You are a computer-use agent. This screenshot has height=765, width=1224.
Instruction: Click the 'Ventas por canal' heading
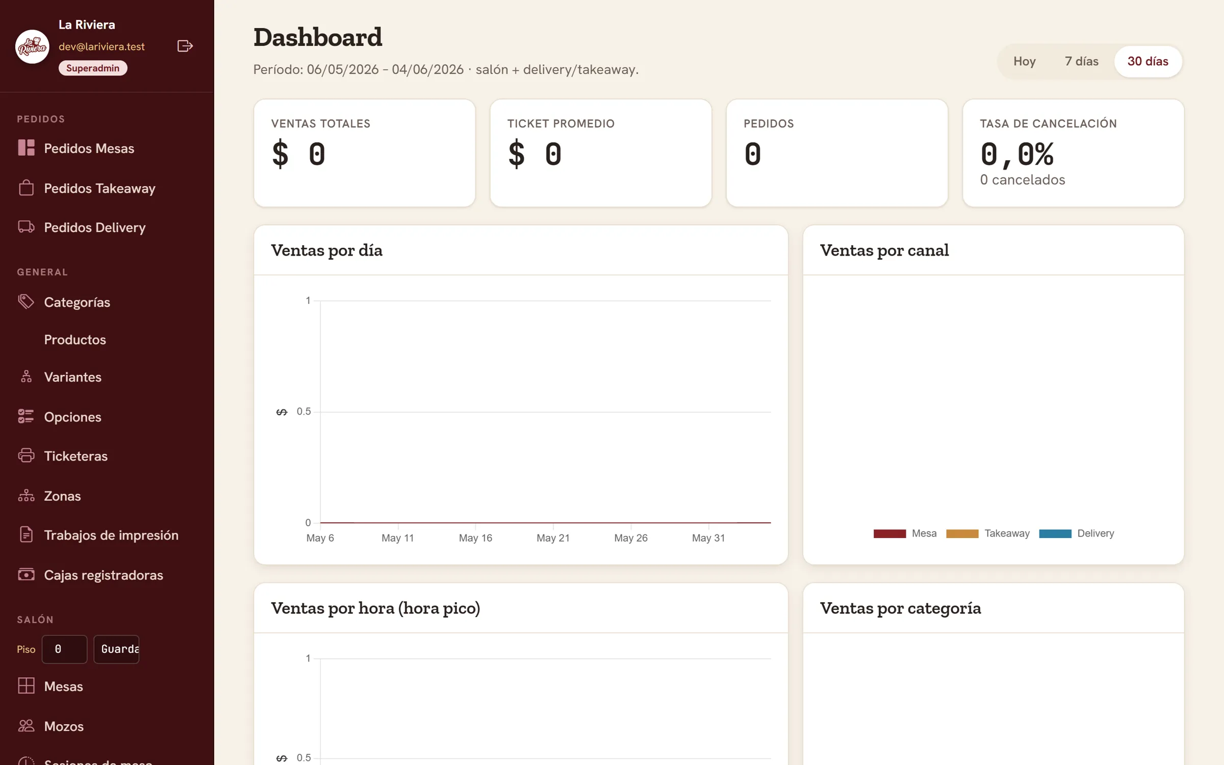click(884, 250)
